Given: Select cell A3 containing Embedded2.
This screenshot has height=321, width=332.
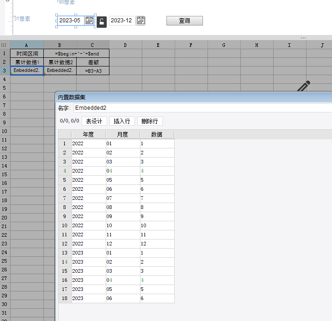Looking at the screenshot, I should tap(27, 71).
